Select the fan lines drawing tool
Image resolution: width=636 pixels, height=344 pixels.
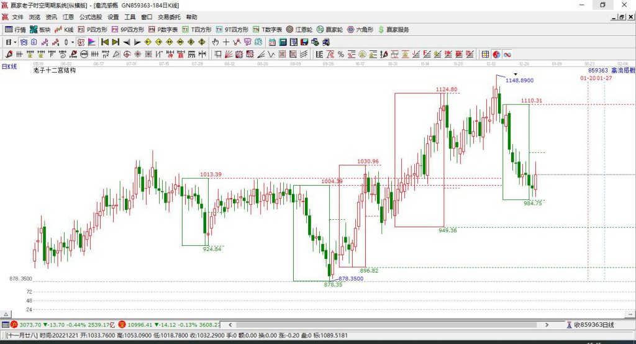click(x=229, y=54)
